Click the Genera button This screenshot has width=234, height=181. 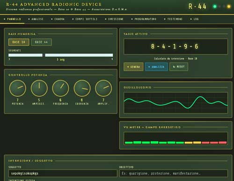pyautogui.click(x=133, y=67)
